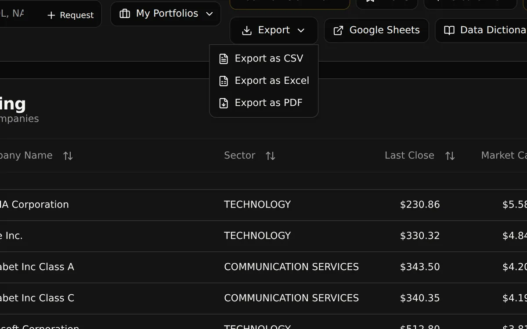This screenshot has width=527, height=329.
Task: Select the $340.35 last close value
Action: pos(420,298)
